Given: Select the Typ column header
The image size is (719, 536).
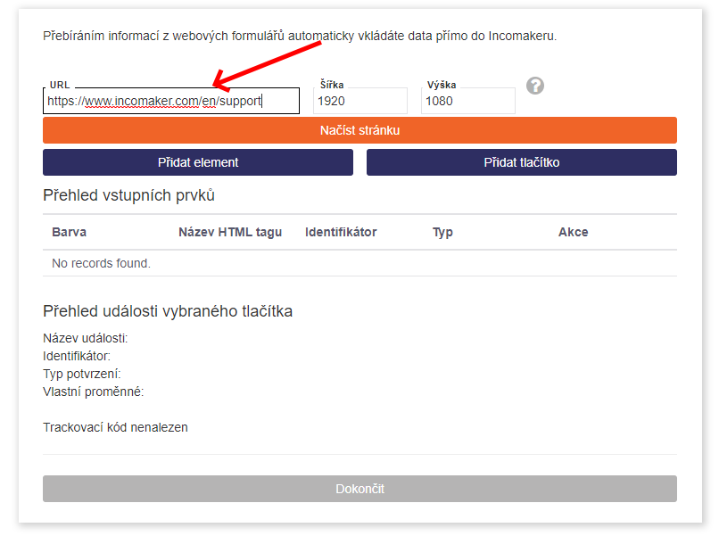Looking at the screenshot, I should pos(442,233).
